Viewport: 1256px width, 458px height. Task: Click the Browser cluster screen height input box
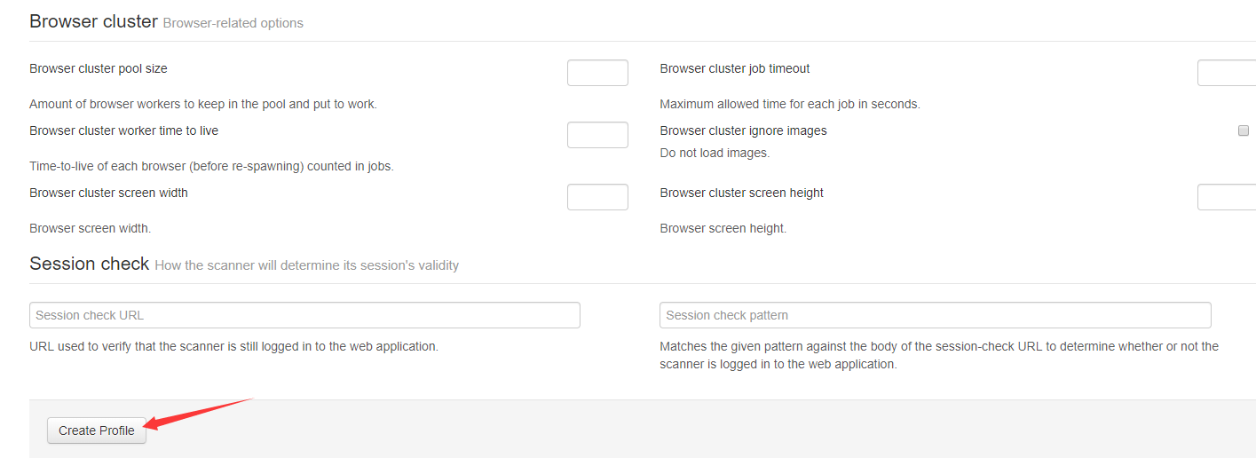[1227, 197]
